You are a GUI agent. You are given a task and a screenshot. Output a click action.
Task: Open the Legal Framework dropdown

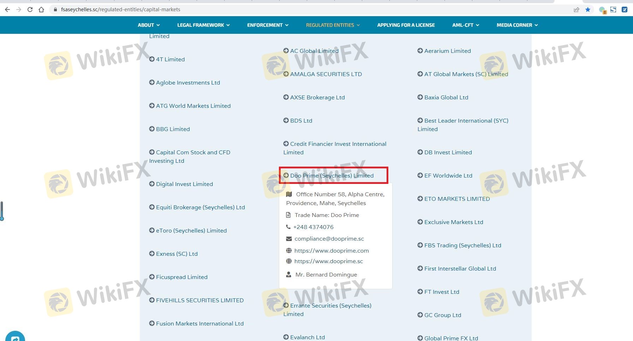203,25
